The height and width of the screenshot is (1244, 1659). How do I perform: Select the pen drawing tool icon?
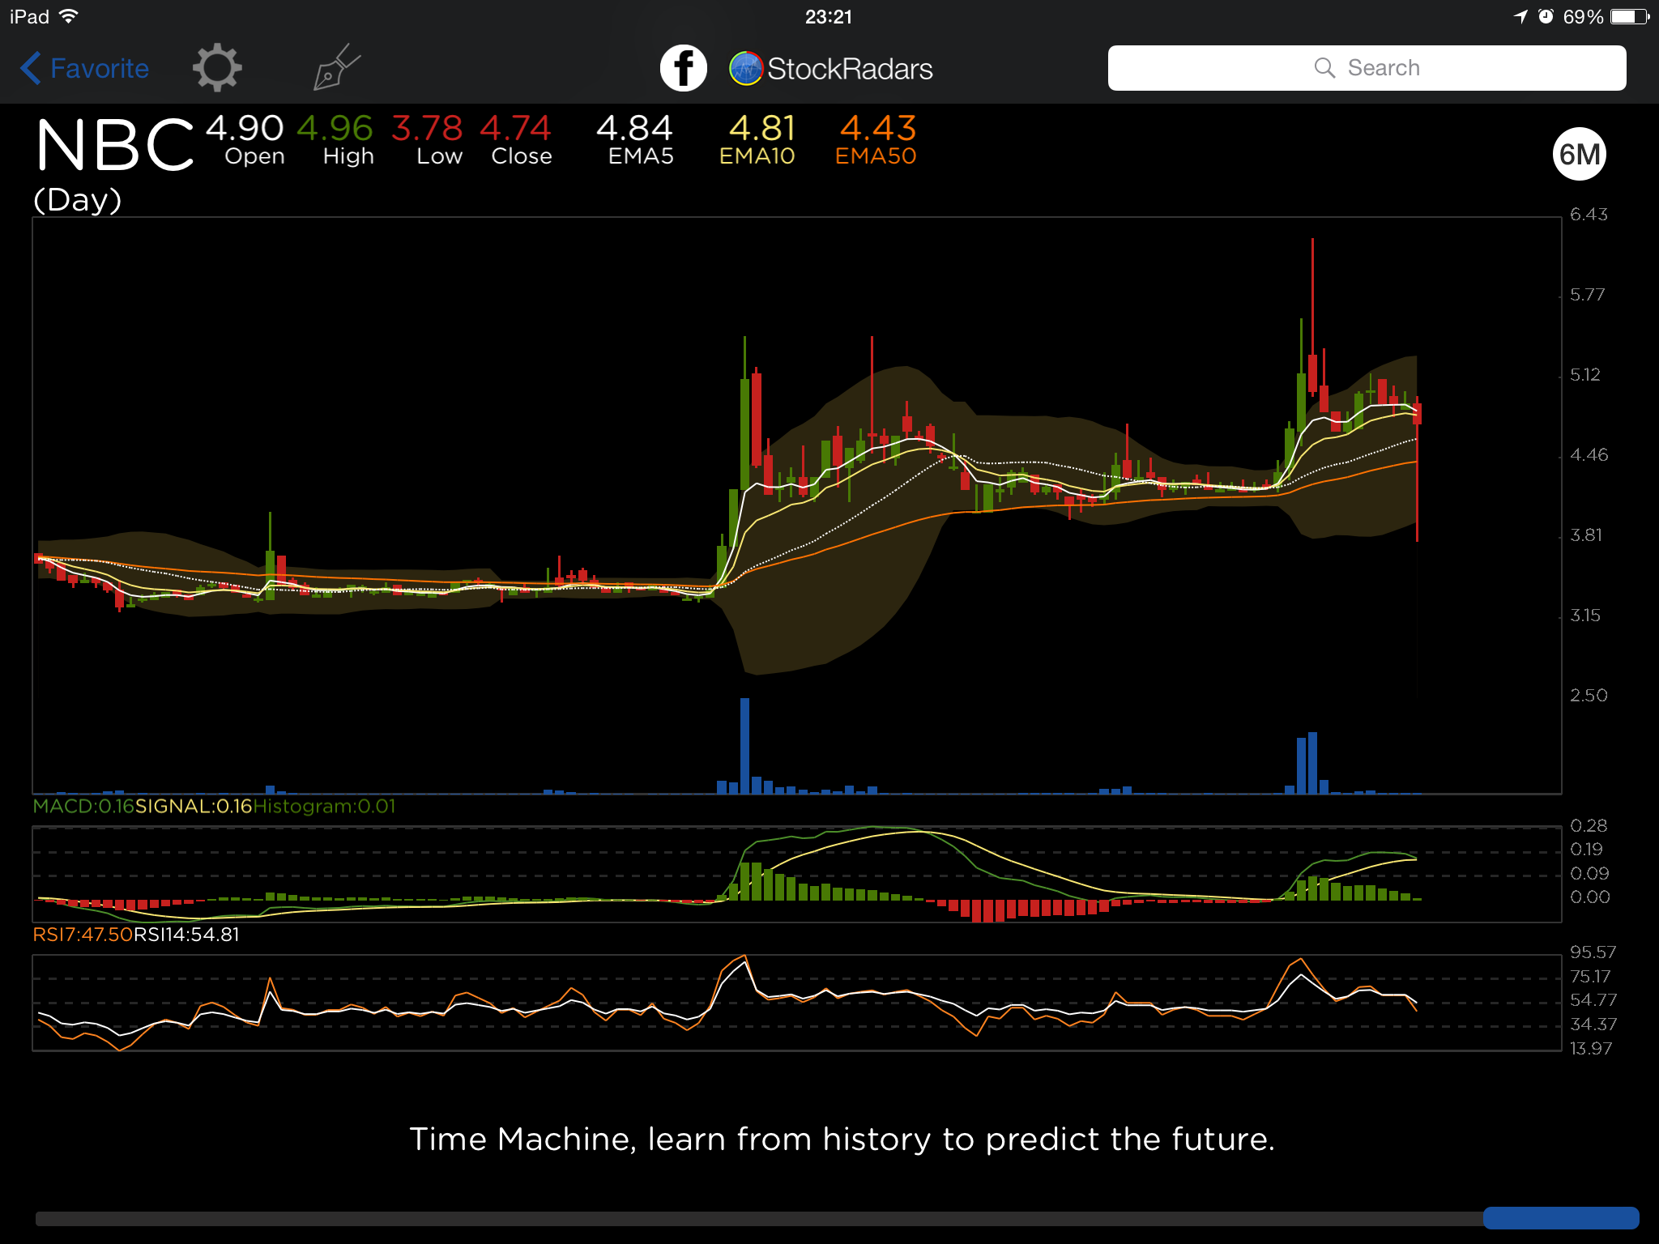point(336,68)
